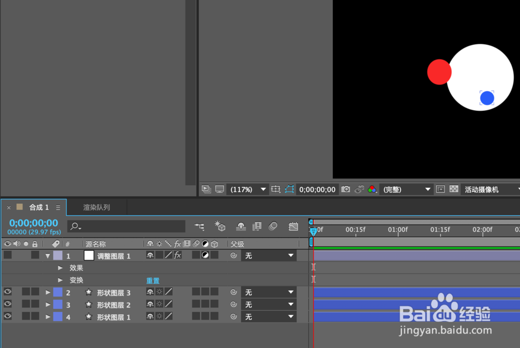Open the graph editor icon
Screen dimensions: 520x348
click(293, 227)
